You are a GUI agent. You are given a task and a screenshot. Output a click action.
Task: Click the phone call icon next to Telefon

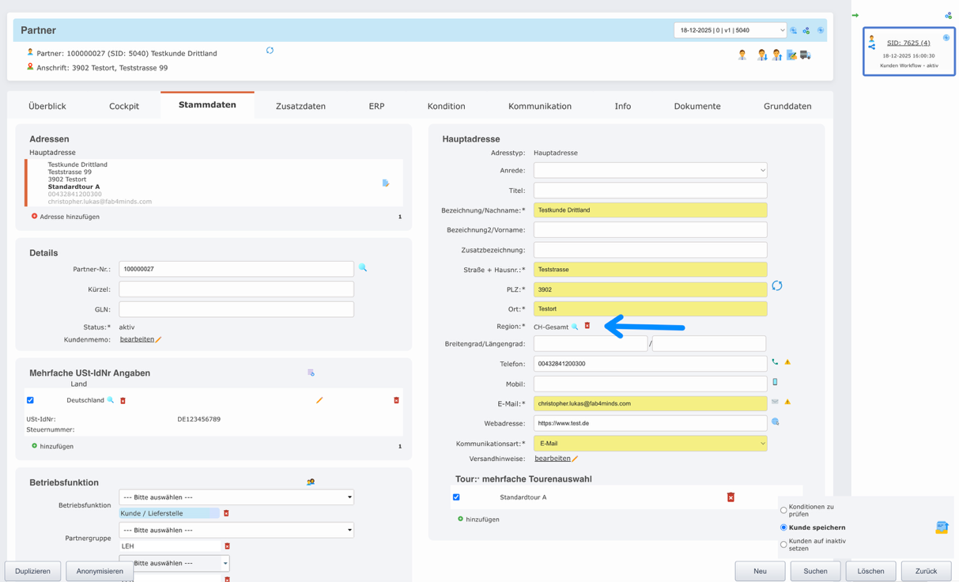(775, 362)
